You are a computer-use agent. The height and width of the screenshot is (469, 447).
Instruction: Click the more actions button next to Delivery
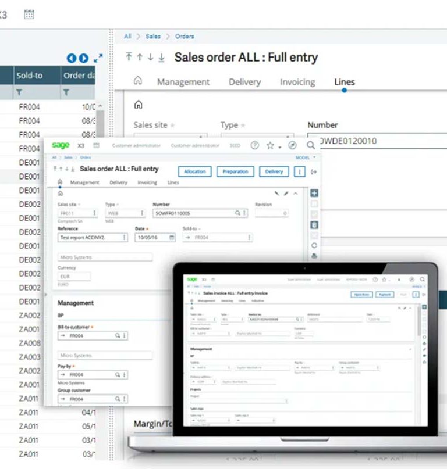click(300, 171)
